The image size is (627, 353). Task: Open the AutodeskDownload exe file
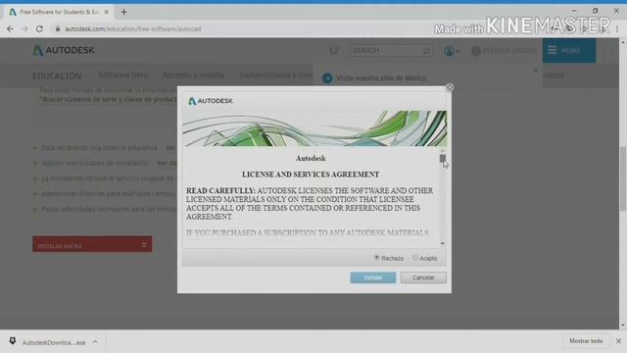(x=54, y=342)
